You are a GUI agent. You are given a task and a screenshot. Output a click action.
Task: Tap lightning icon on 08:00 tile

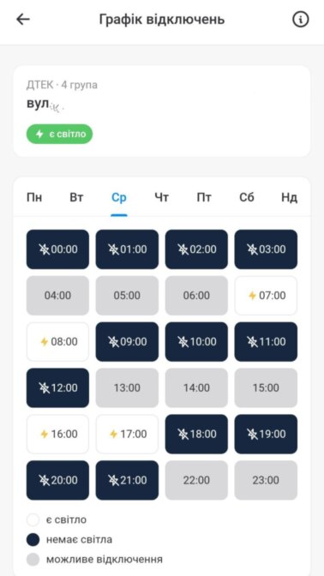pos(44,342)
